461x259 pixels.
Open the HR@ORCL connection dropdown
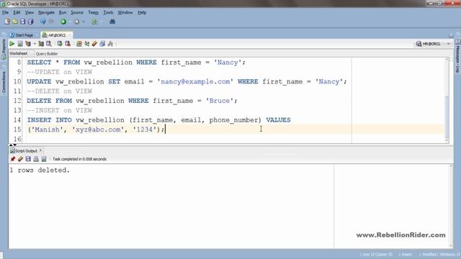(448, 44)
